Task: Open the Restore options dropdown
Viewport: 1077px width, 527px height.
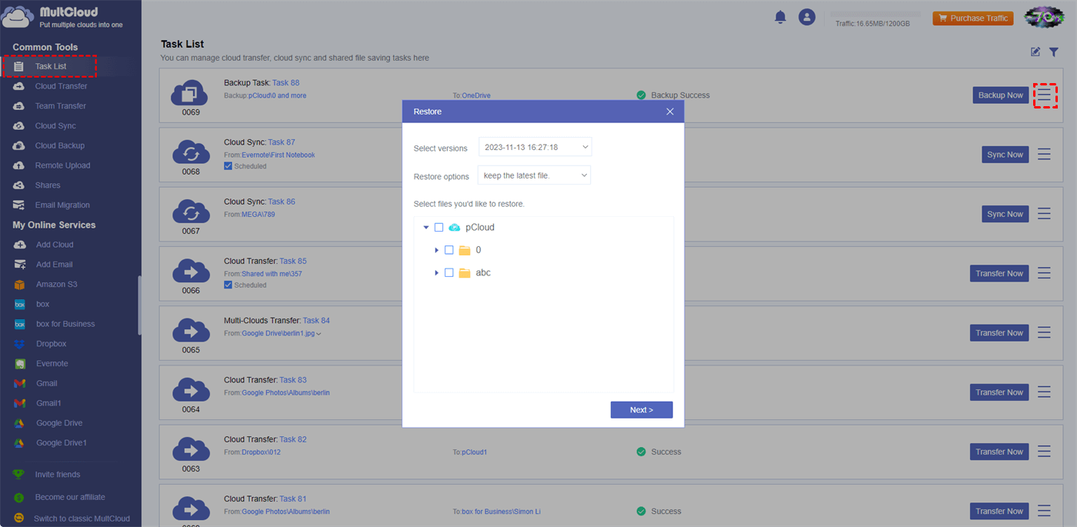Action: [x=534, y=175]
